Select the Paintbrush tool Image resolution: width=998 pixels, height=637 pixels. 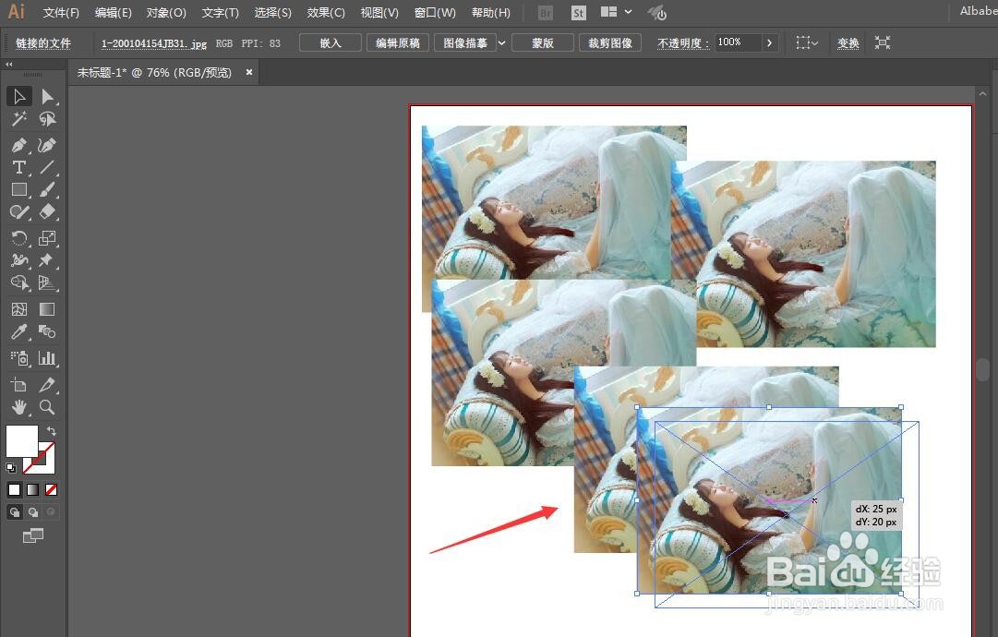tap(47, 189)
